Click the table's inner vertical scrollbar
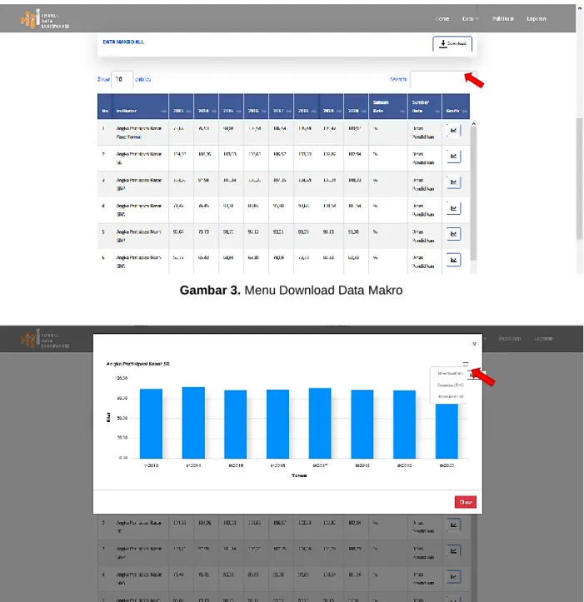 point(473,192)
